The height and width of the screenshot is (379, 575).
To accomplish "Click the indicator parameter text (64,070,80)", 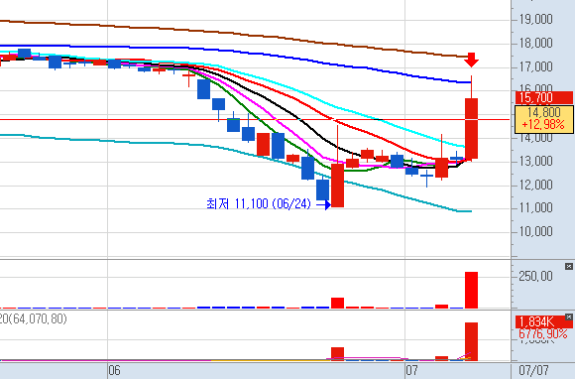I will pyautogui.click(x=38, y=318).
